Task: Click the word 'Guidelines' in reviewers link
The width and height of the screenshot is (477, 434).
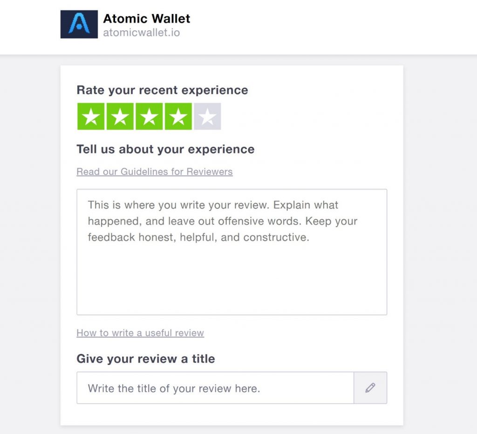Action: coord(144,171)
